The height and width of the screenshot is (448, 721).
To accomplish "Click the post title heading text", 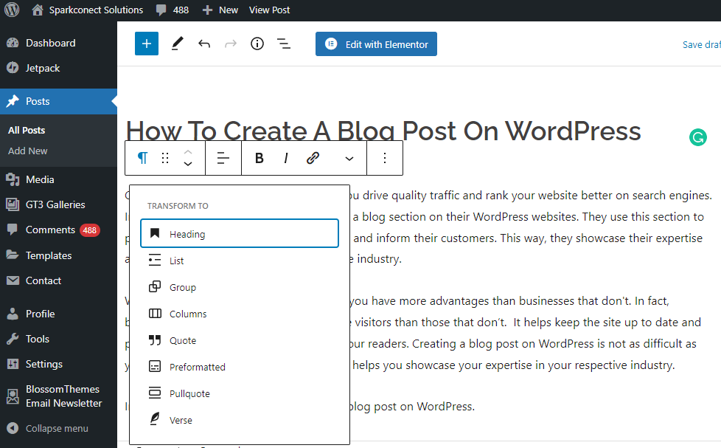I will (383, 131).
